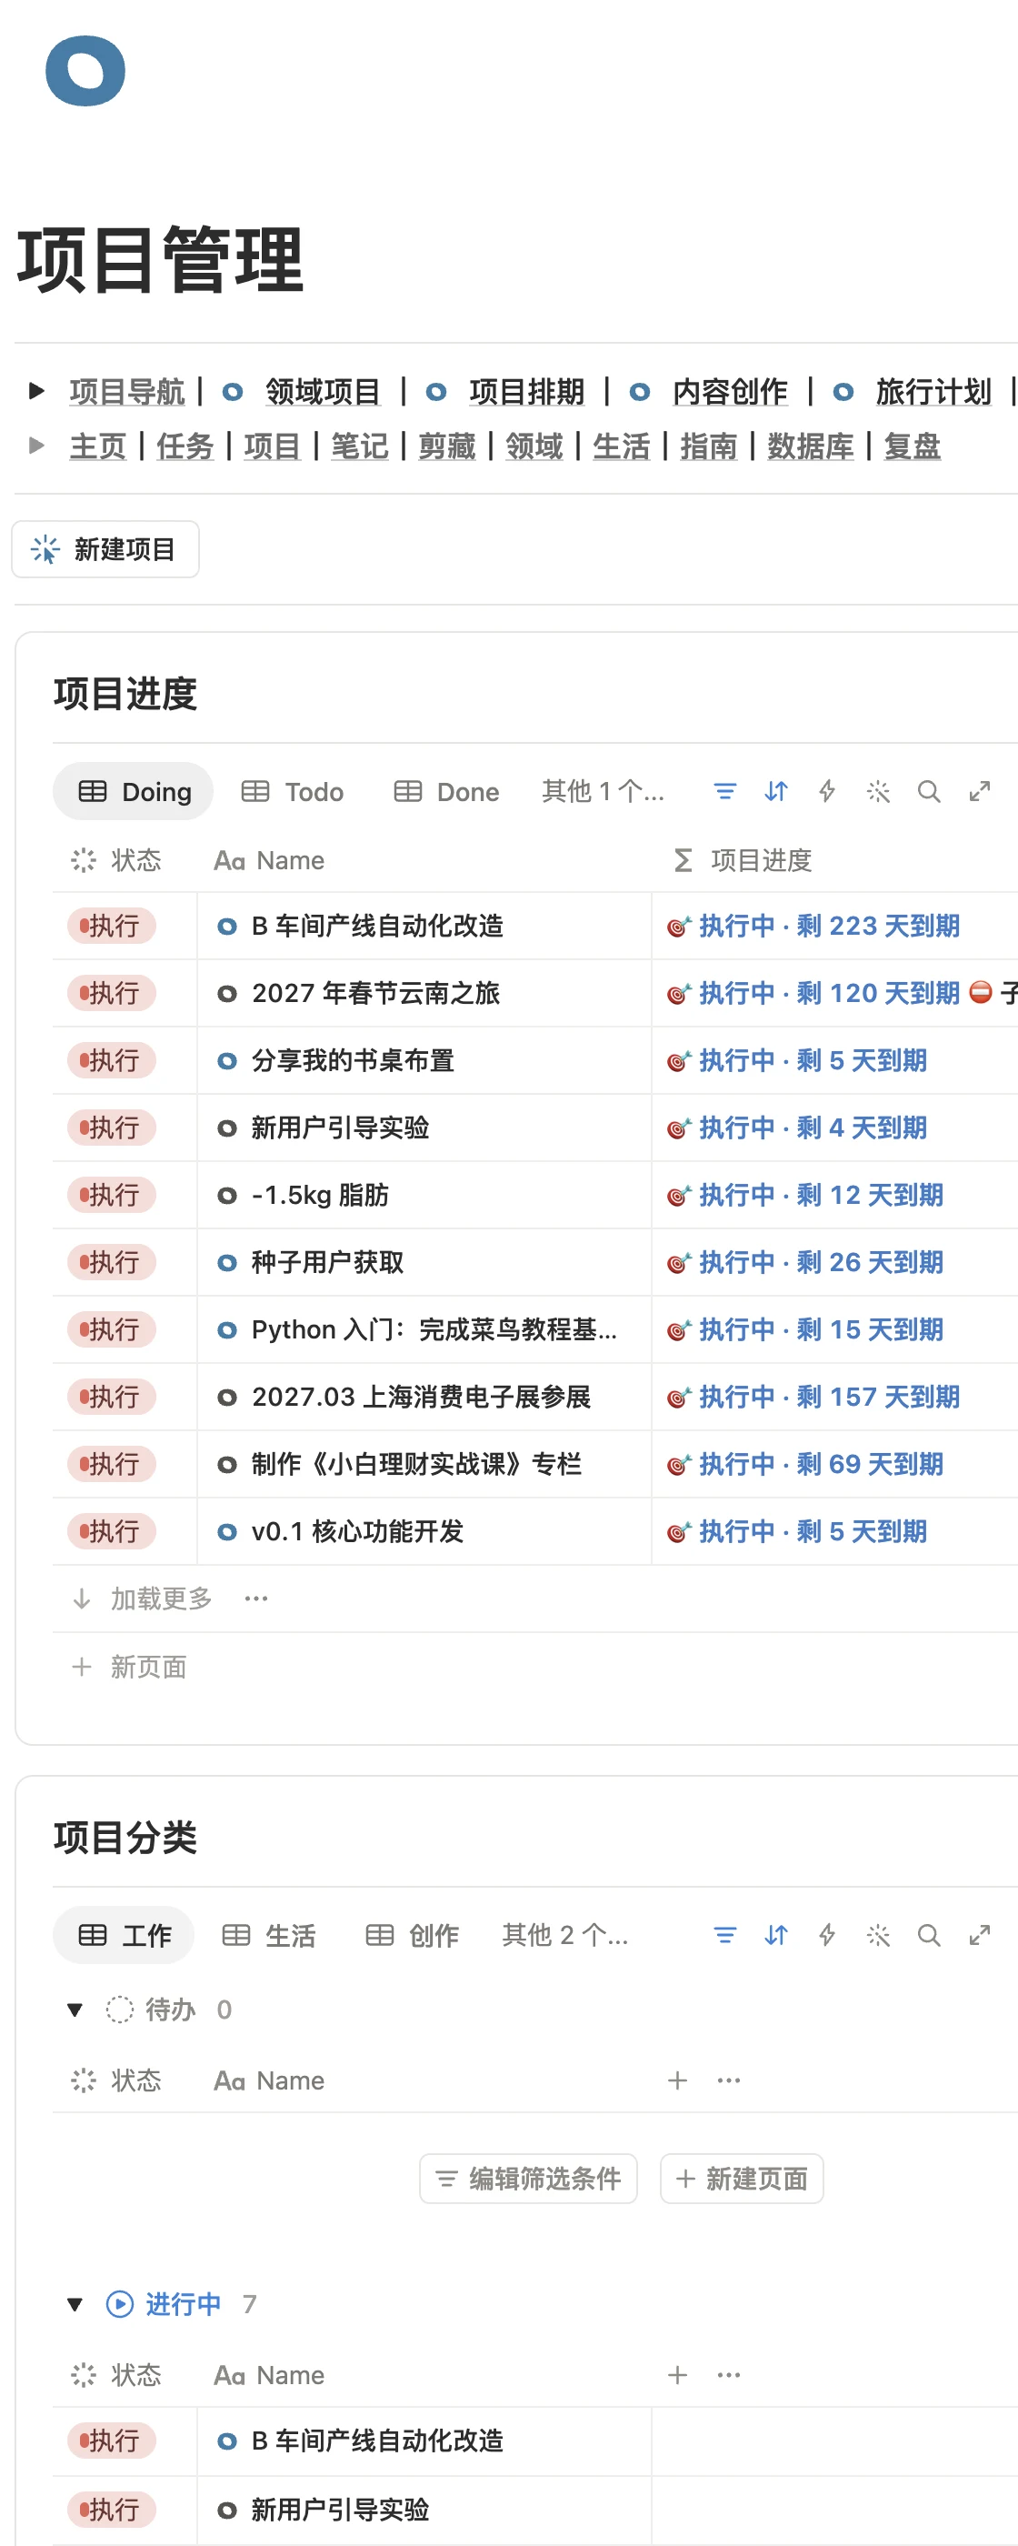Screen dimensions: 1018x2546
Task: Open the 项目排期 link
Action: pos(525,391)
